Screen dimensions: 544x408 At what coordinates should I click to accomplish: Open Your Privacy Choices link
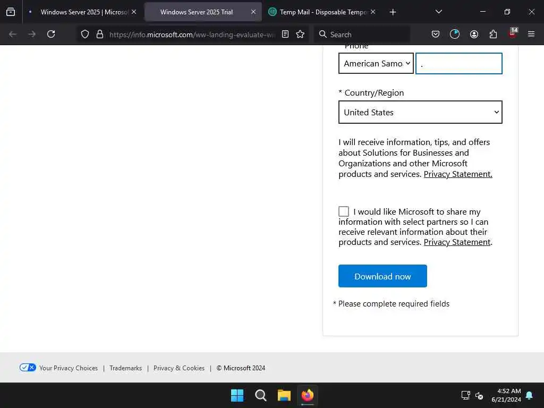[x=69, y=368]
